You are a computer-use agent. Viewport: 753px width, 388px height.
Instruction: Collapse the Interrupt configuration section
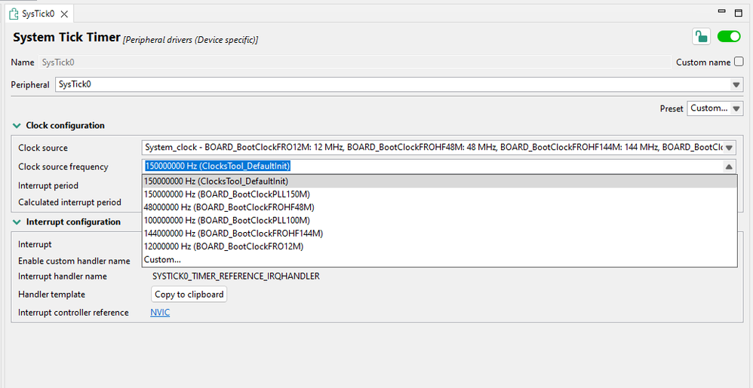pos(17,222)
